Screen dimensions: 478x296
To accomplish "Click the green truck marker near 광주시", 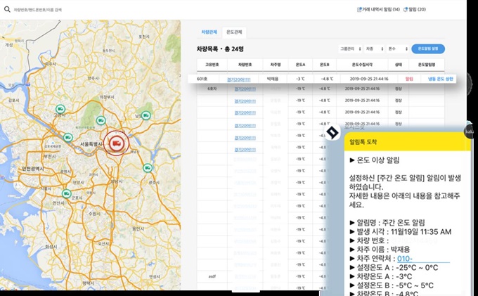I will (147, 168).
